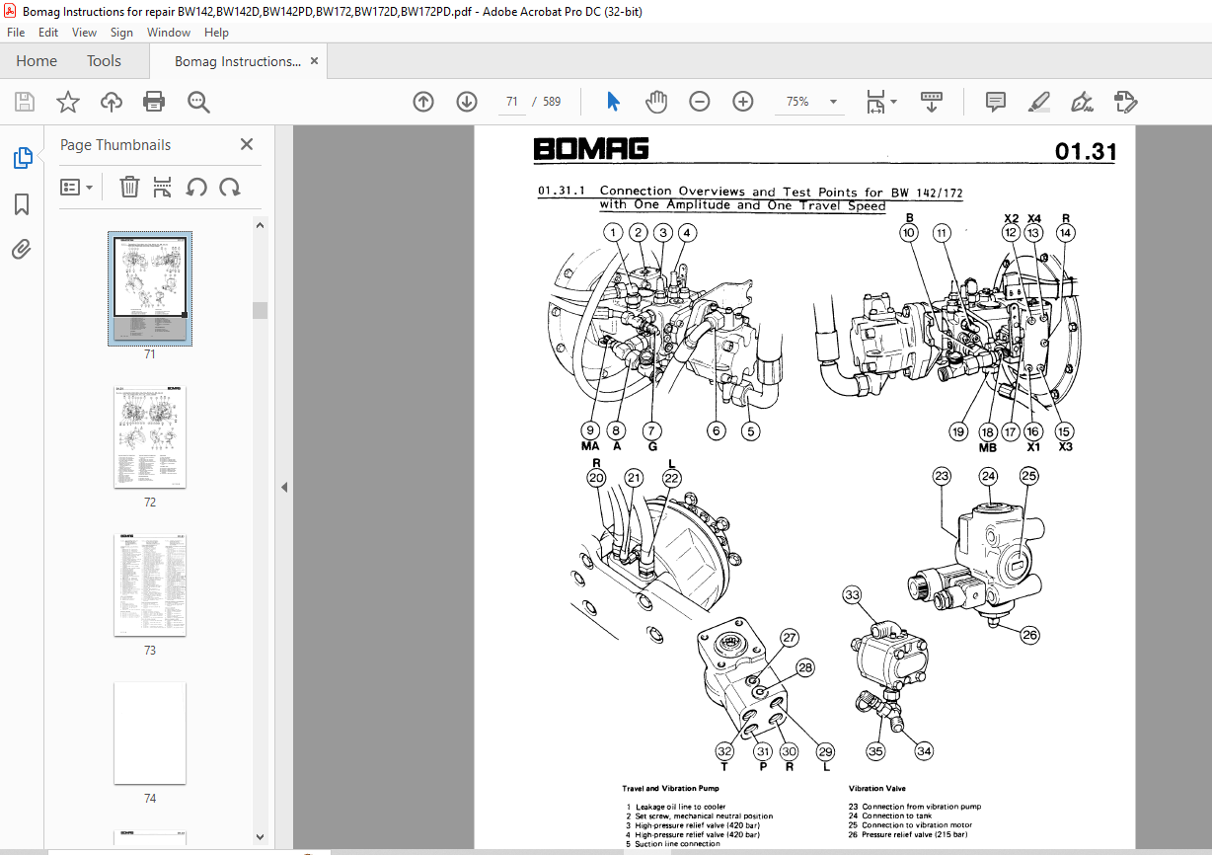Select the Bomag Instructions document tab
1212x855 pixels.
pyautogui.click(x=238, y=61)
